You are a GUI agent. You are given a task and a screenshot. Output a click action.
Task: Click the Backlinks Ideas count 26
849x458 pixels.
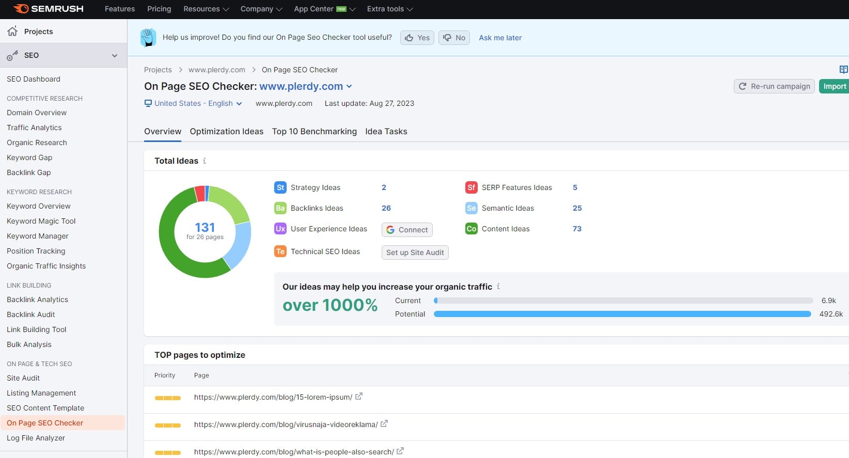[386, 208]
